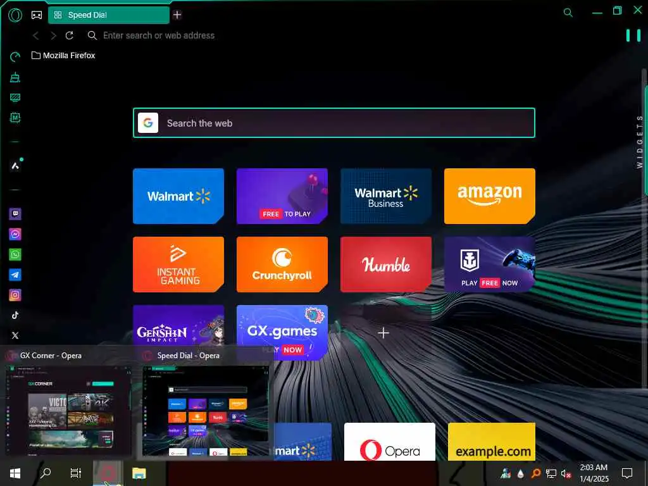
Task: Open WhatsApp in the sidebar
Action: click(15, 254)
